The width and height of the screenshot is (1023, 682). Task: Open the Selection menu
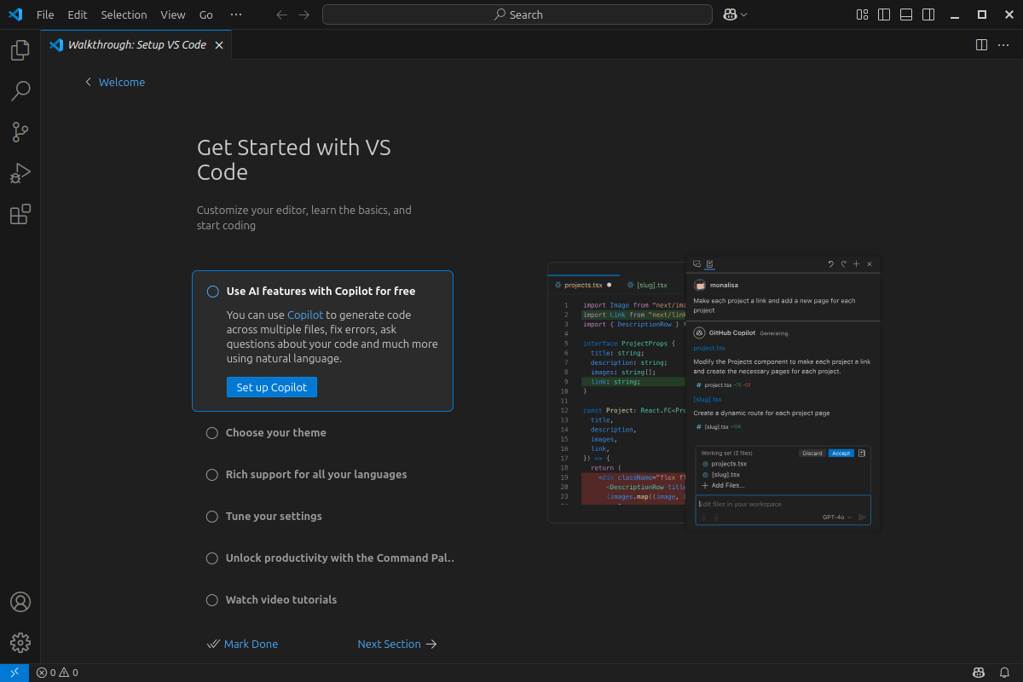pyautogui.click(x=124, y=14)
